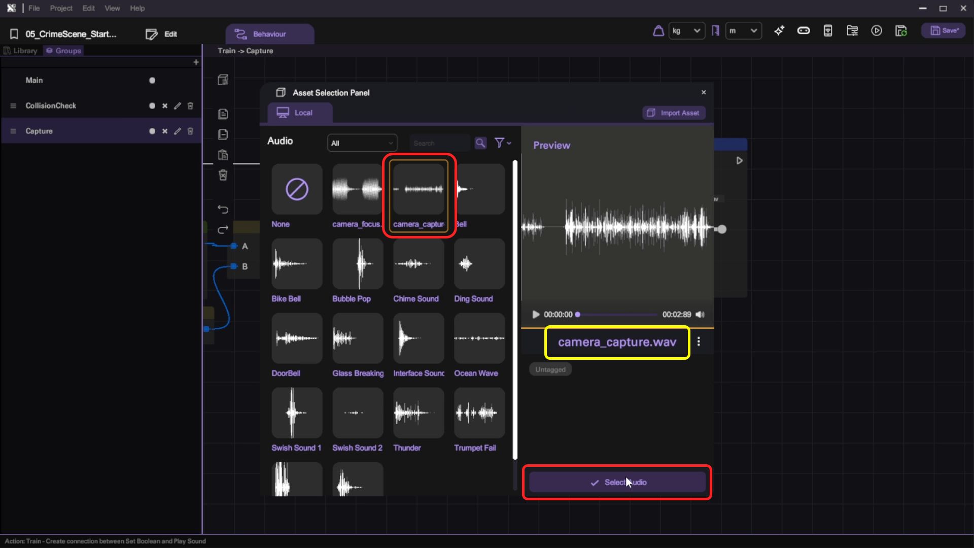Click the redo arrow icon
Screen dimensions: 974x548
pos(223,230)
